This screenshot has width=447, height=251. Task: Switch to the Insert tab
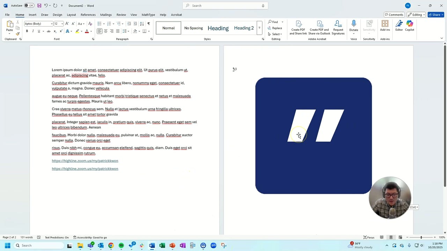click(x=32, y=15)
